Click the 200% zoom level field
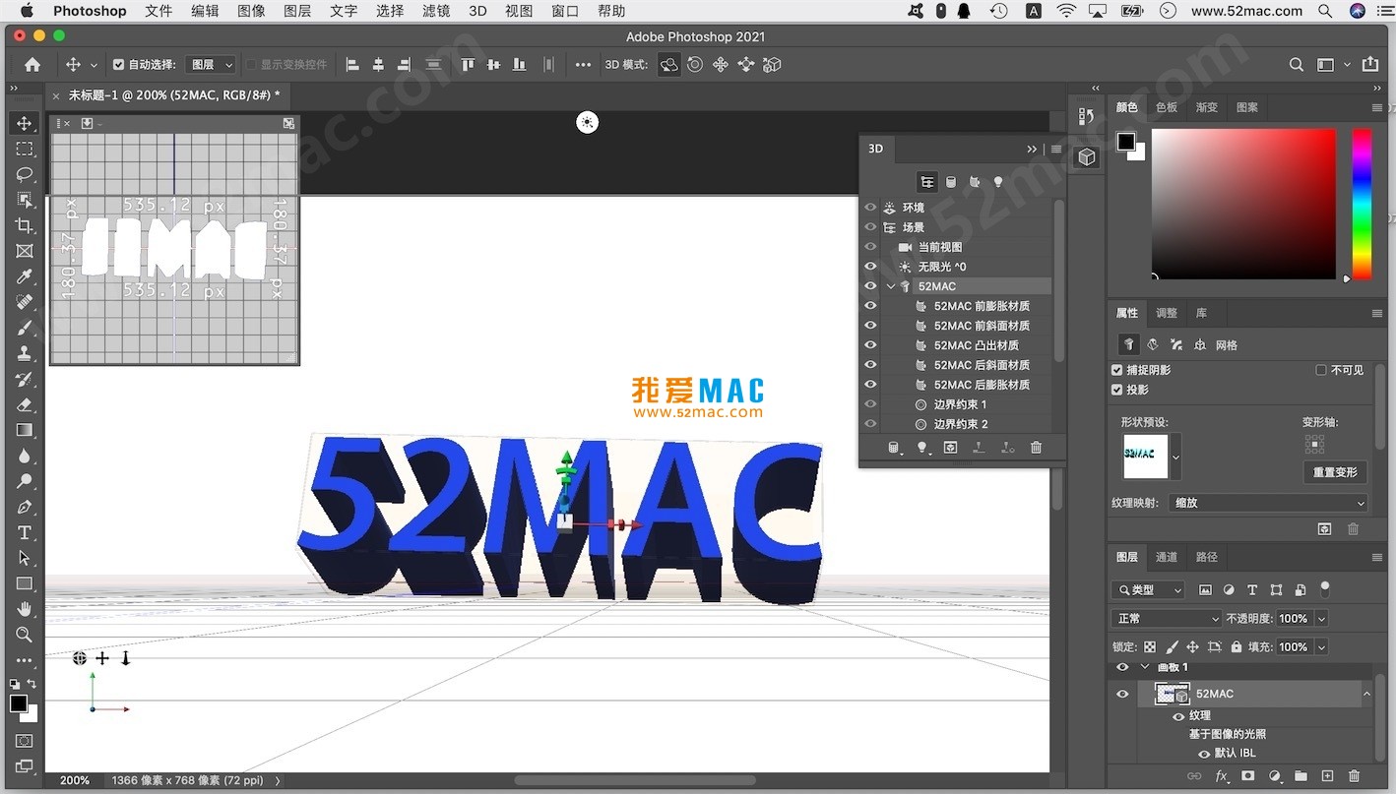Viewport: 1396px width, 794px height. 74,780
